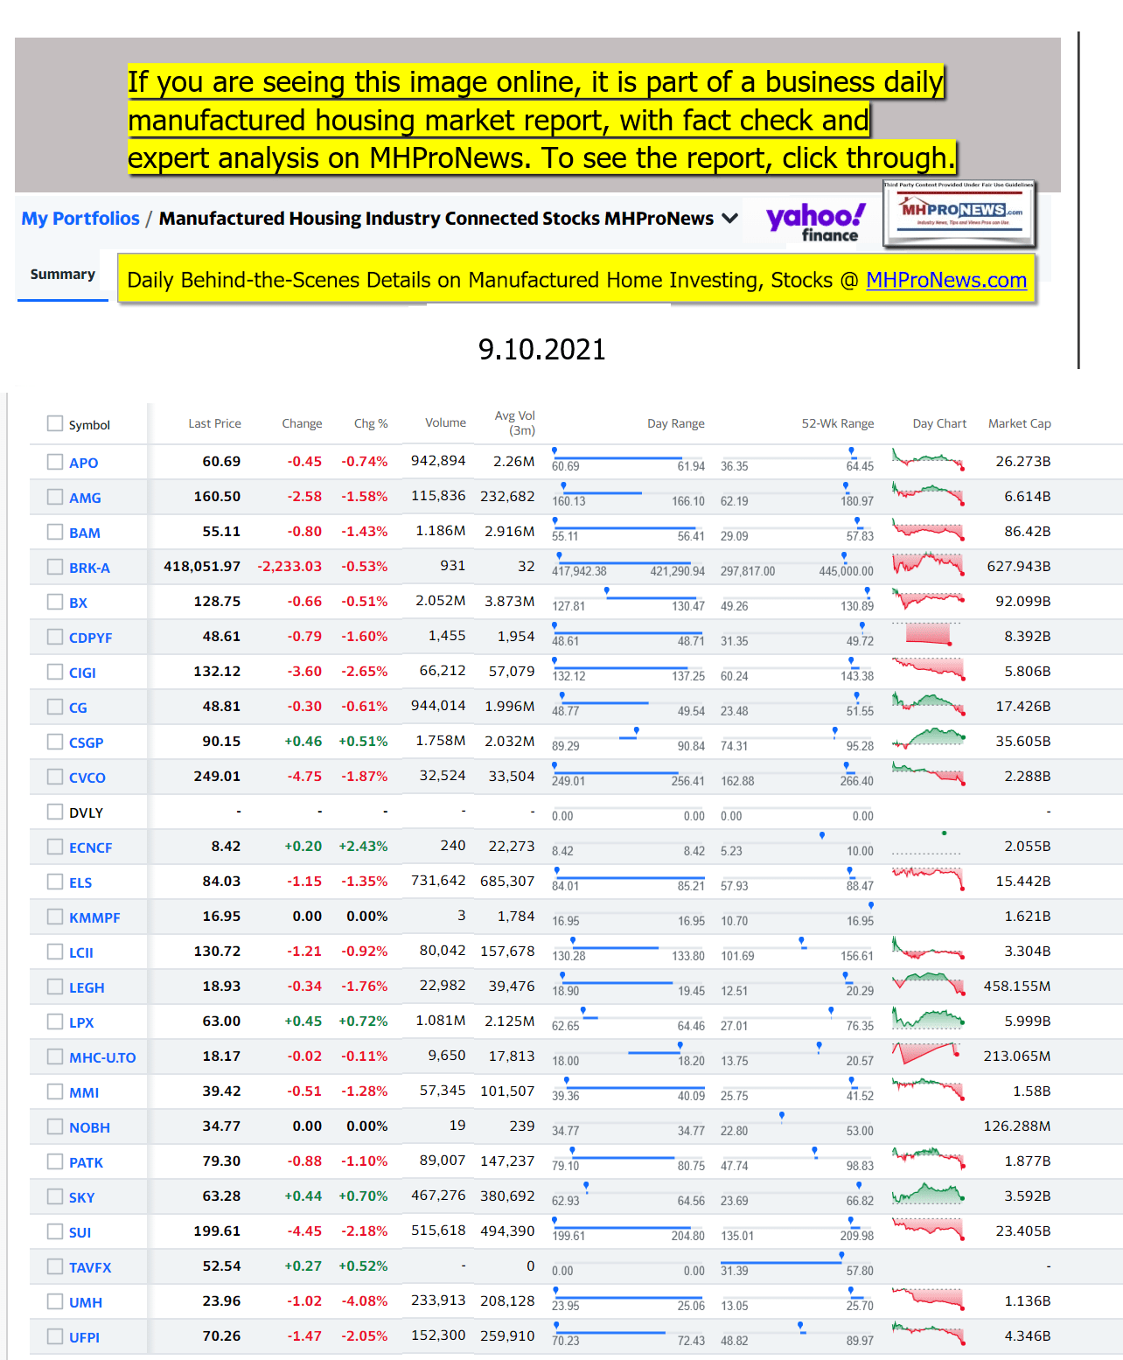Viewport: 1123px width, 1360px height.
Task: Click the APO day range bar
Action: pos(628,457)
